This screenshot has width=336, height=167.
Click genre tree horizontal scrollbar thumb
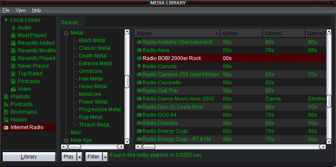(74, 147)
